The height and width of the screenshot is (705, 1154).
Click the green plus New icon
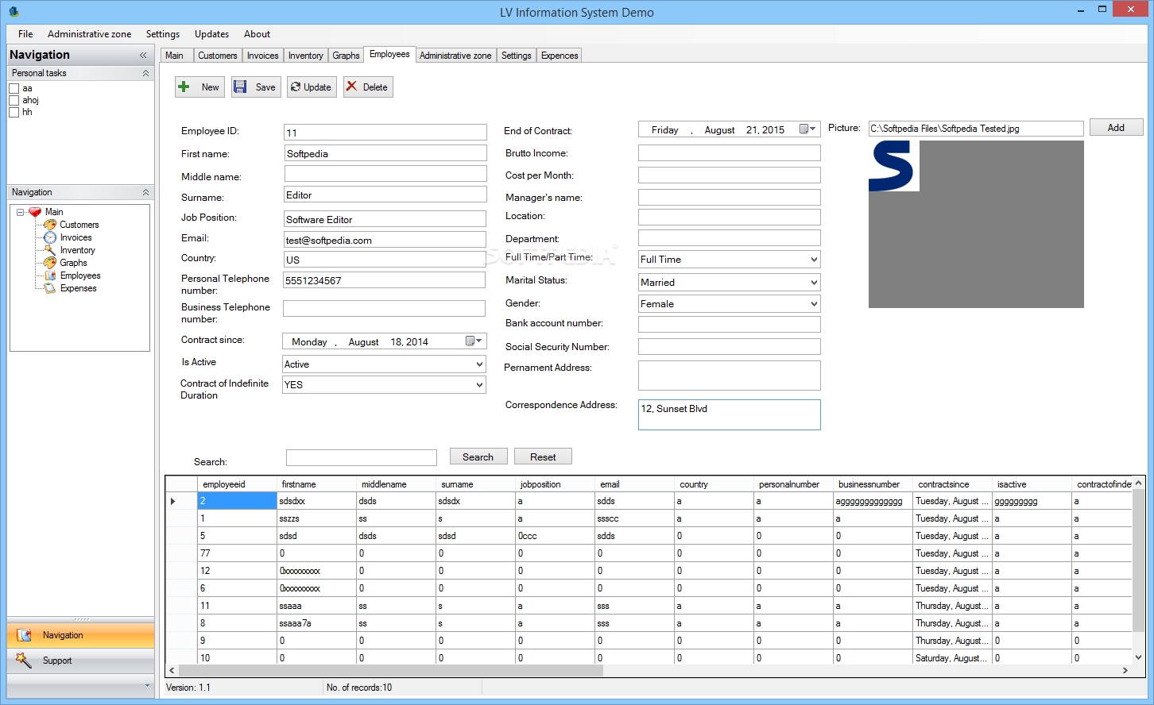[x=184, y=87]
